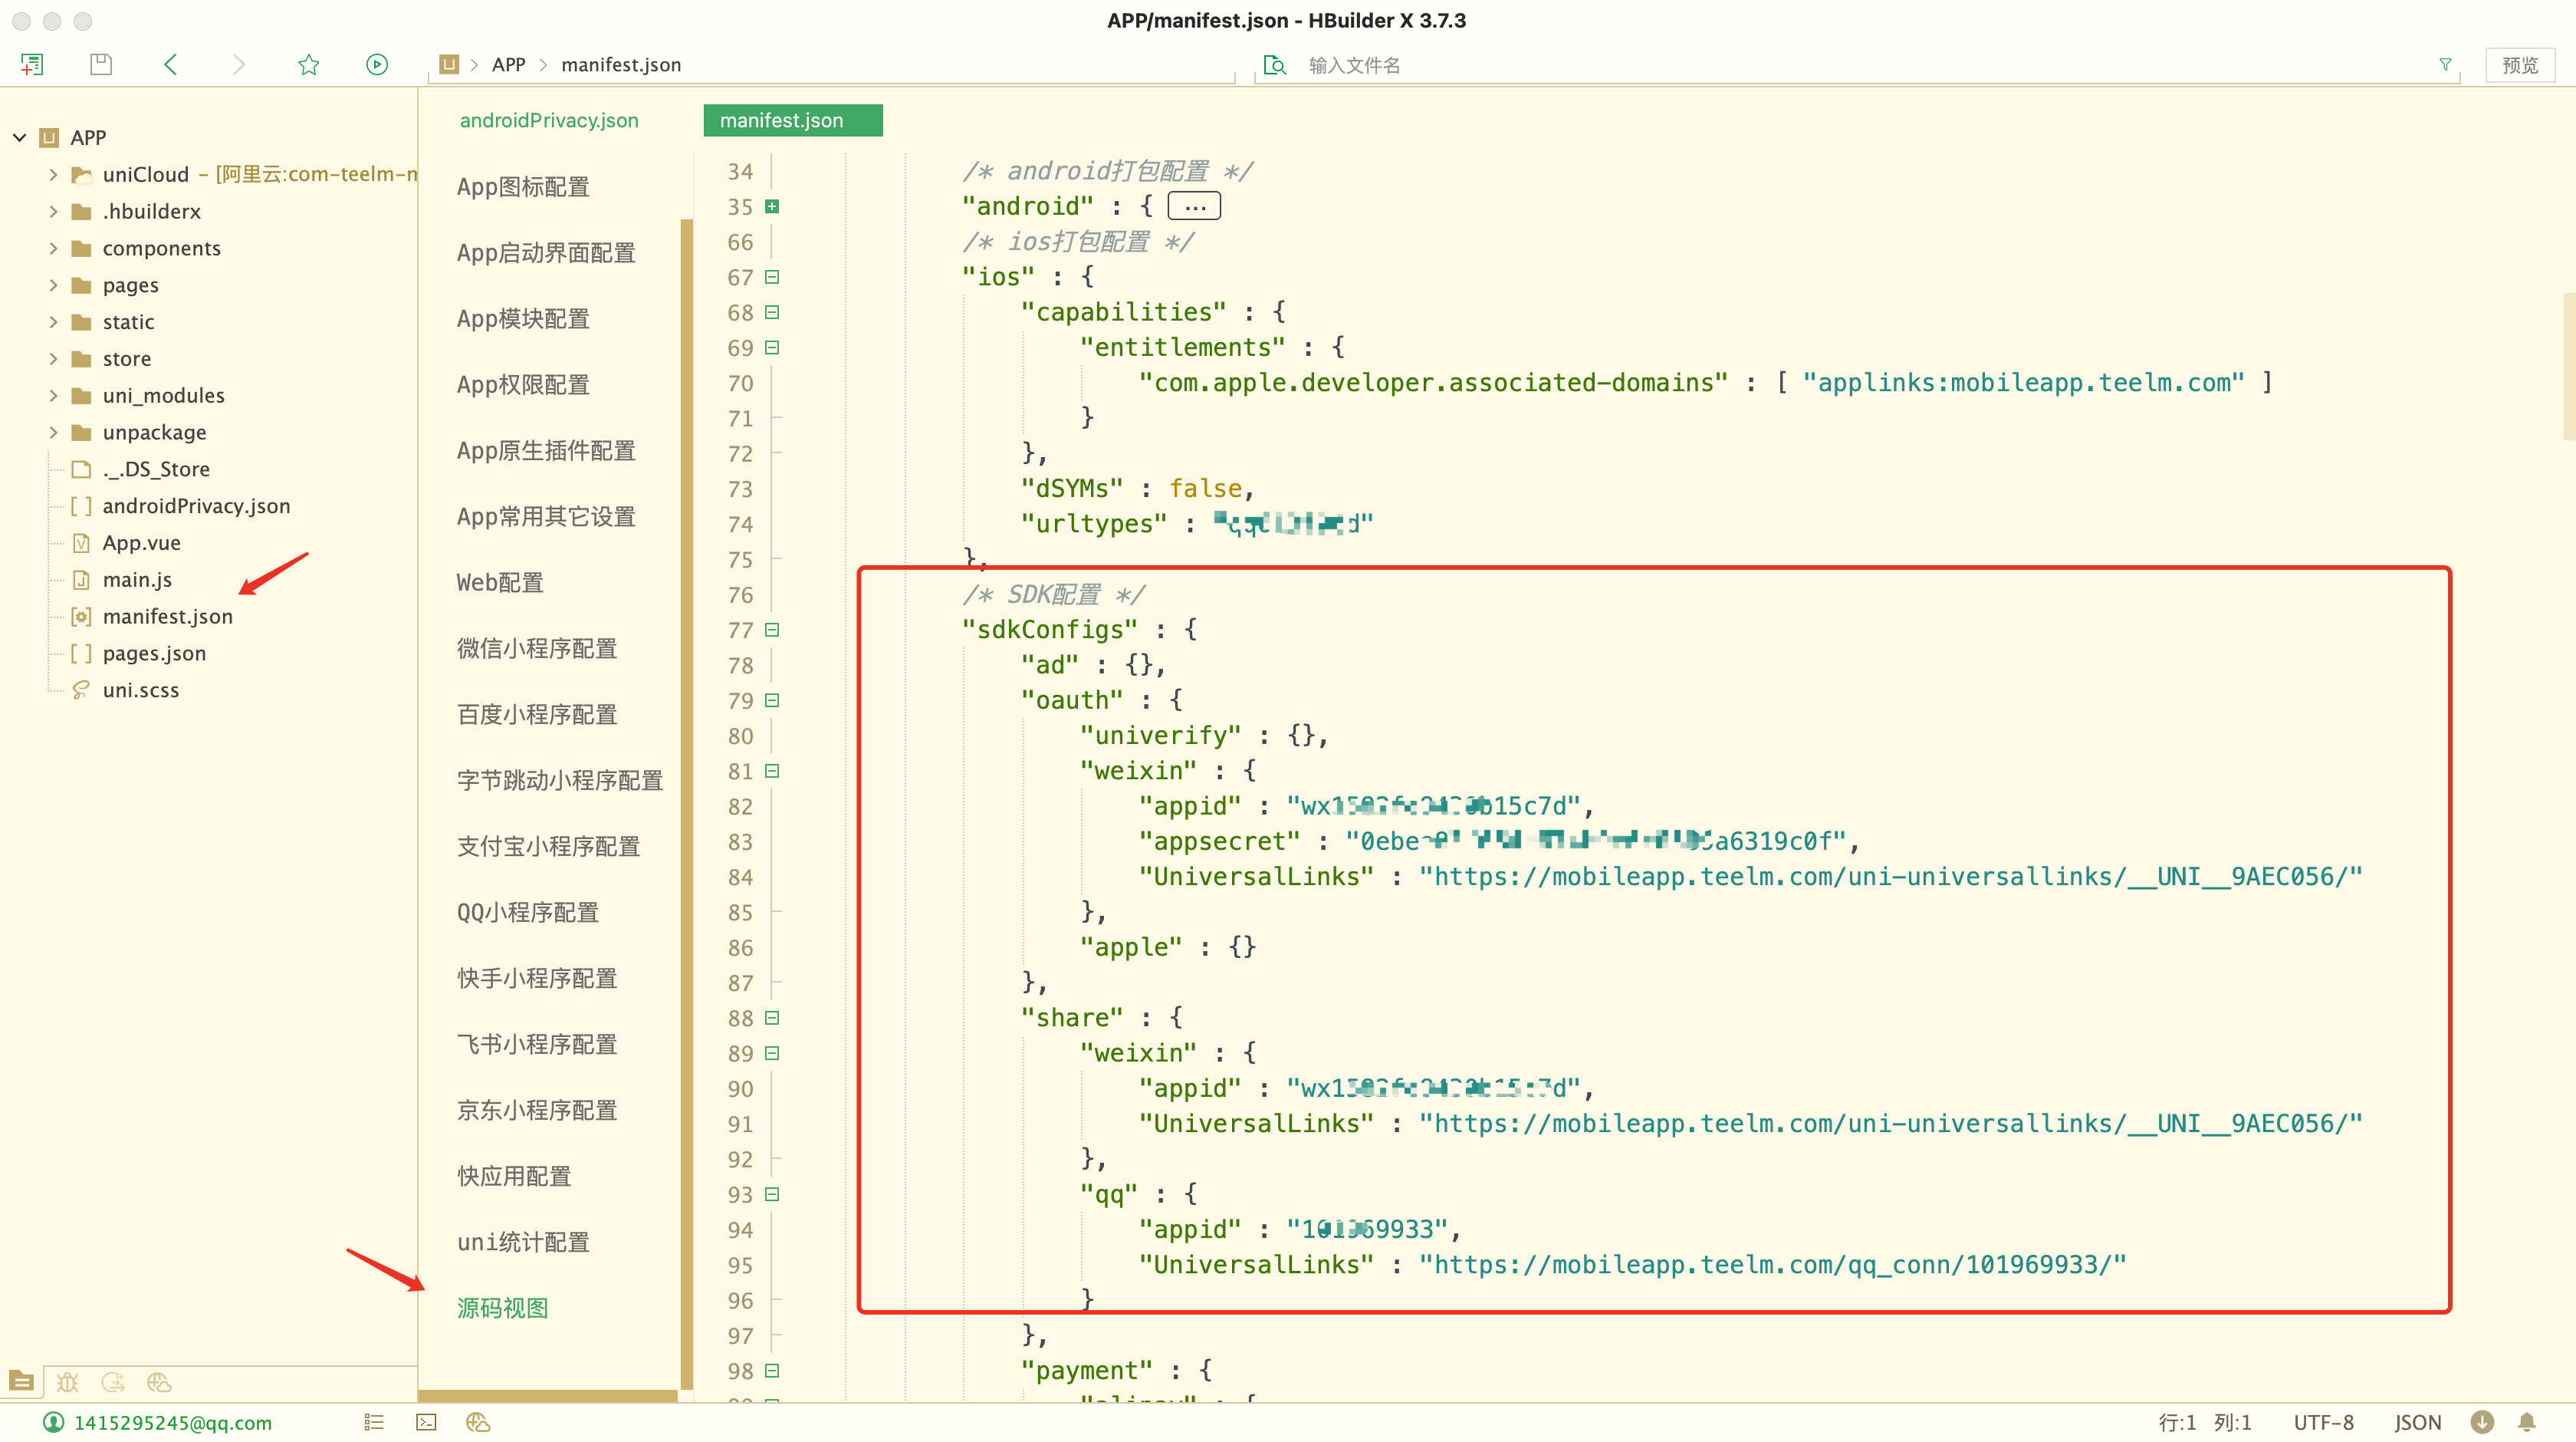The width and height of the screenshot is (2576, 1442).
Task: Expand the static folder
Action: click(x=53, y=322)
